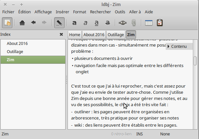Click the line starting "C'est tout ce que"
Image resolution: width=199 pixels, height=139 pixels.
(128, 86)
